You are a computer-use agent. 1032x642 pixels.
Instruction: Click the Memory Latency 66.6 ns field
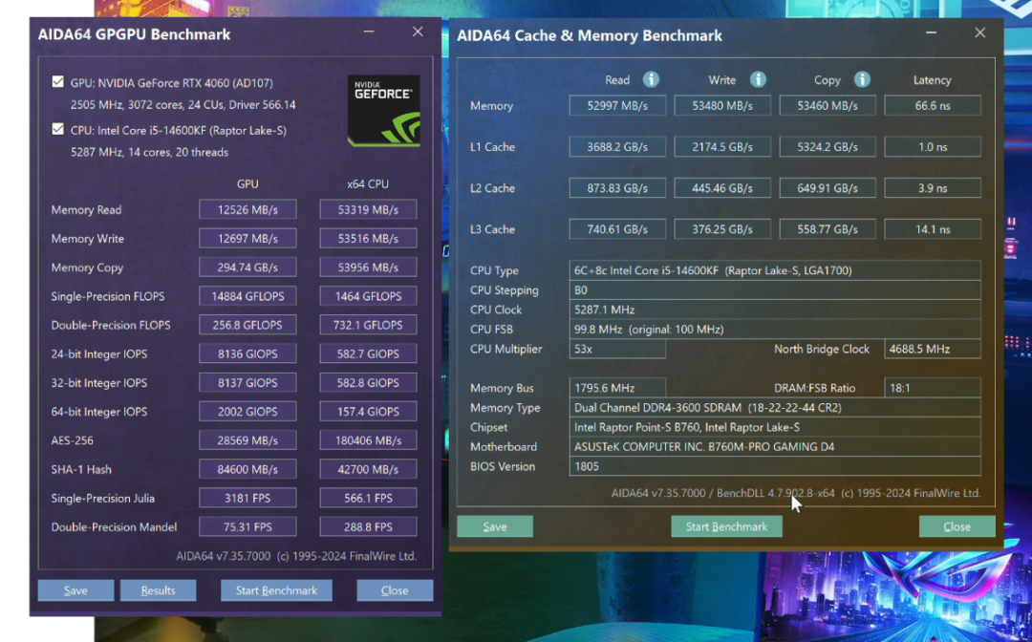coord(933,105)
